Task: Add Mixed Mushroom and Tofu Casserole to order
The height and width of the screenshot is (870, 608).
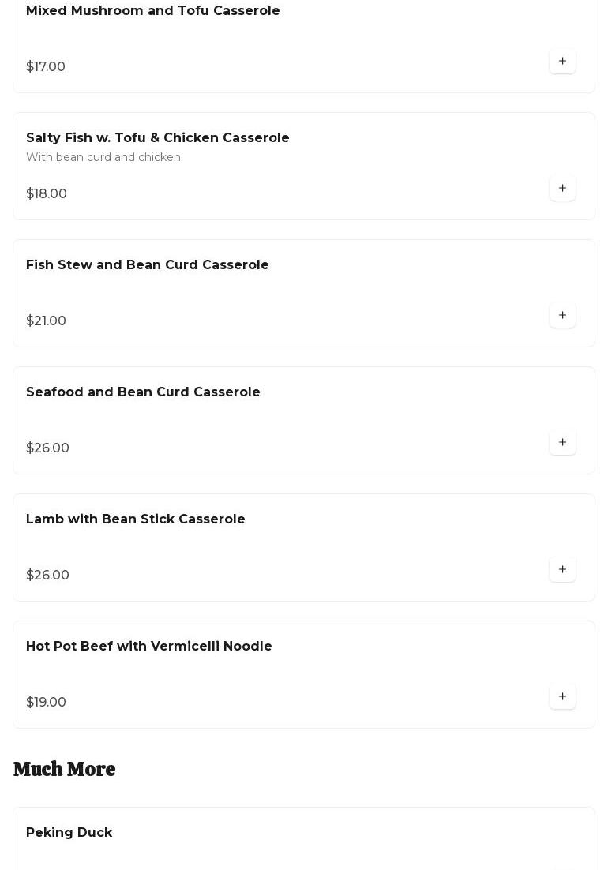Action: pos(562,61)
